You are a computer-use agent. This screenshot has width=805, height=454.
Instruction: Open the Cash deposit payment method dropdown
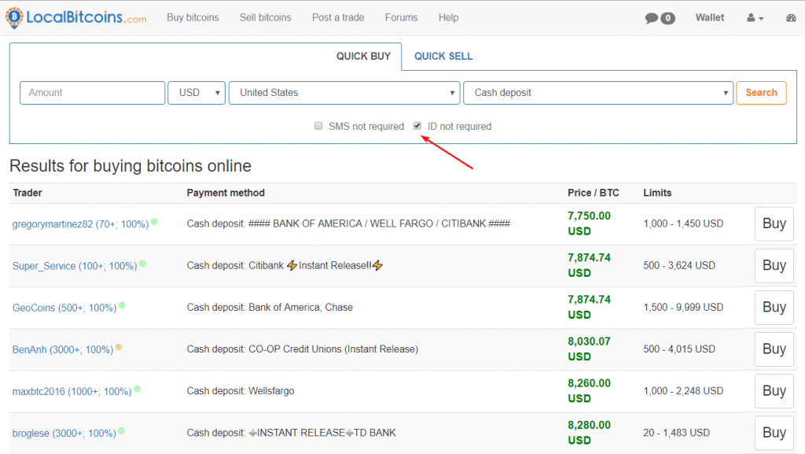click(598, 93)
